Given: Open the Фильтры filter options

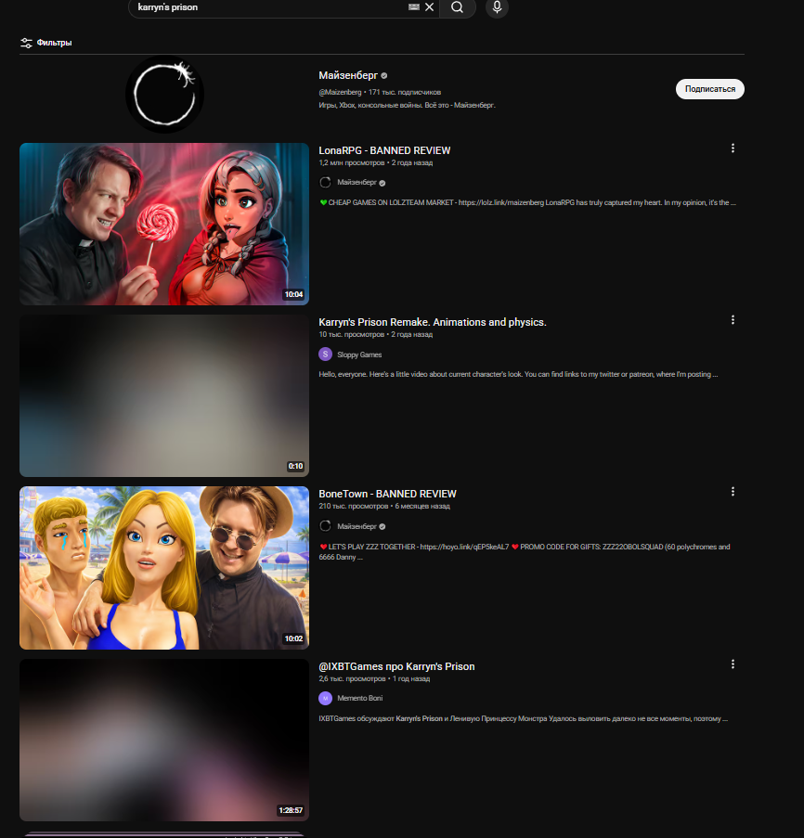Looking at the screenshot, I should pyautogui.click(x=46, y=43).
